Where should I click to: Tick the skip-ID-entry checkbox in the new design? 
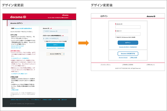[116, 37]
